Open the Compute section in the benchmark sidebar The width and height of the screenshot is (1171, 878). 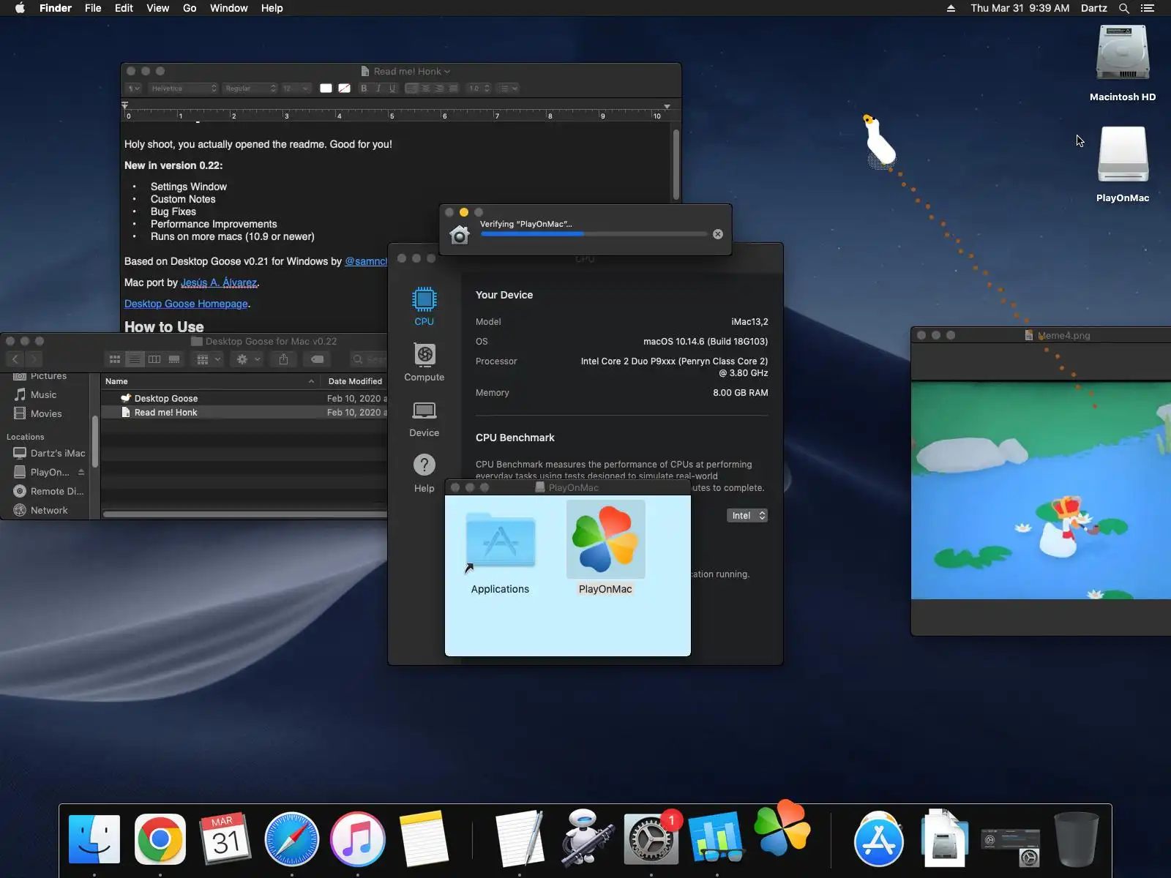[424, 362]
